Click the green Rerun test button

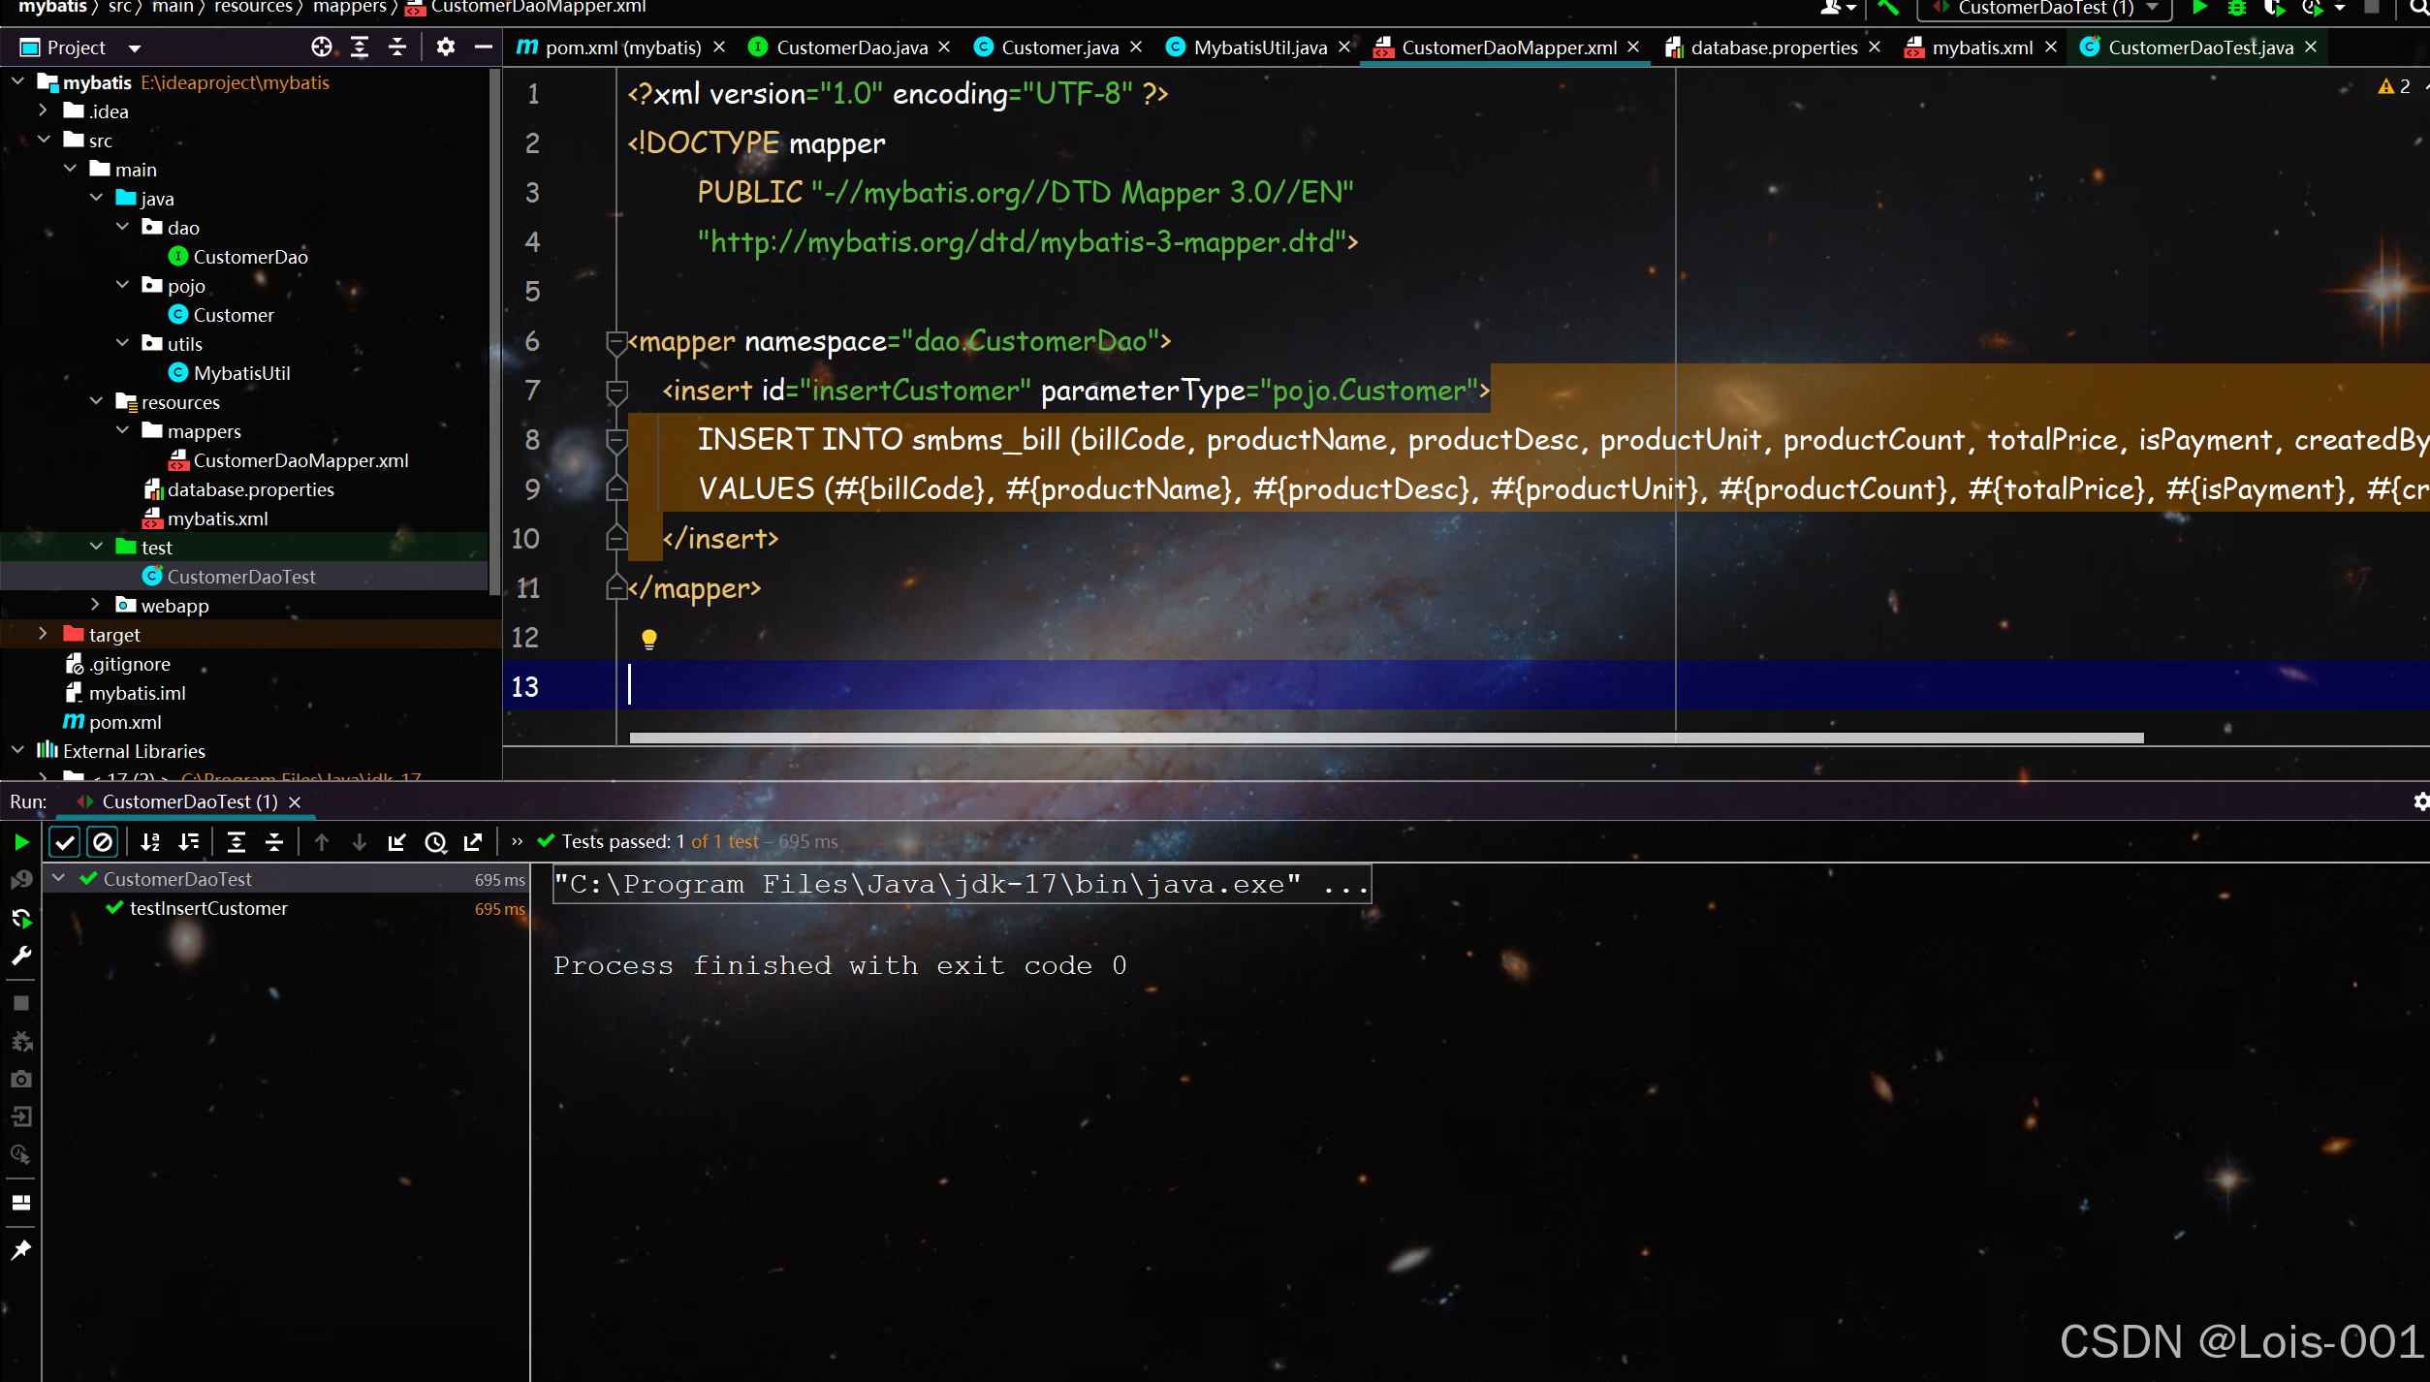pos(20,842)
